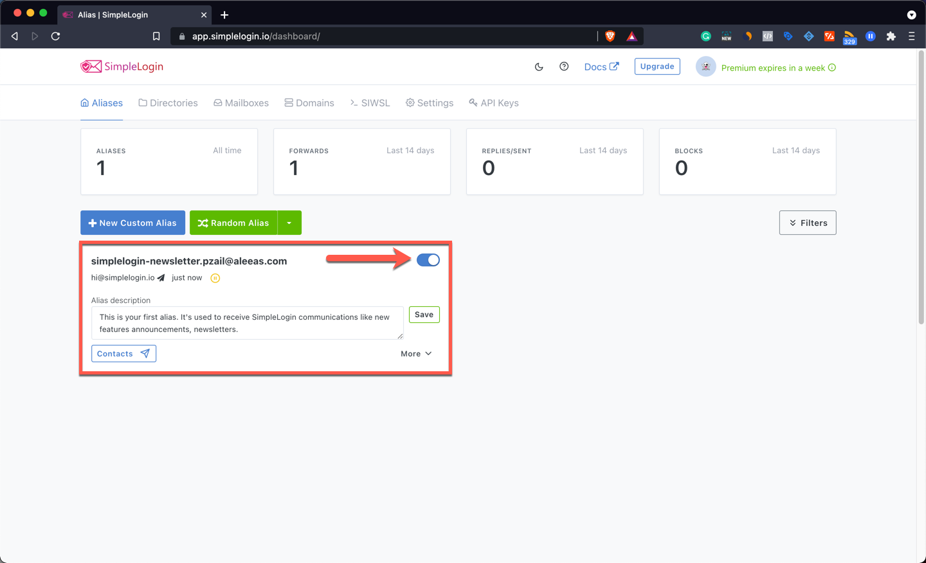Open the browser hamburger menu
The image size is (926, 563).
point(912,36)
